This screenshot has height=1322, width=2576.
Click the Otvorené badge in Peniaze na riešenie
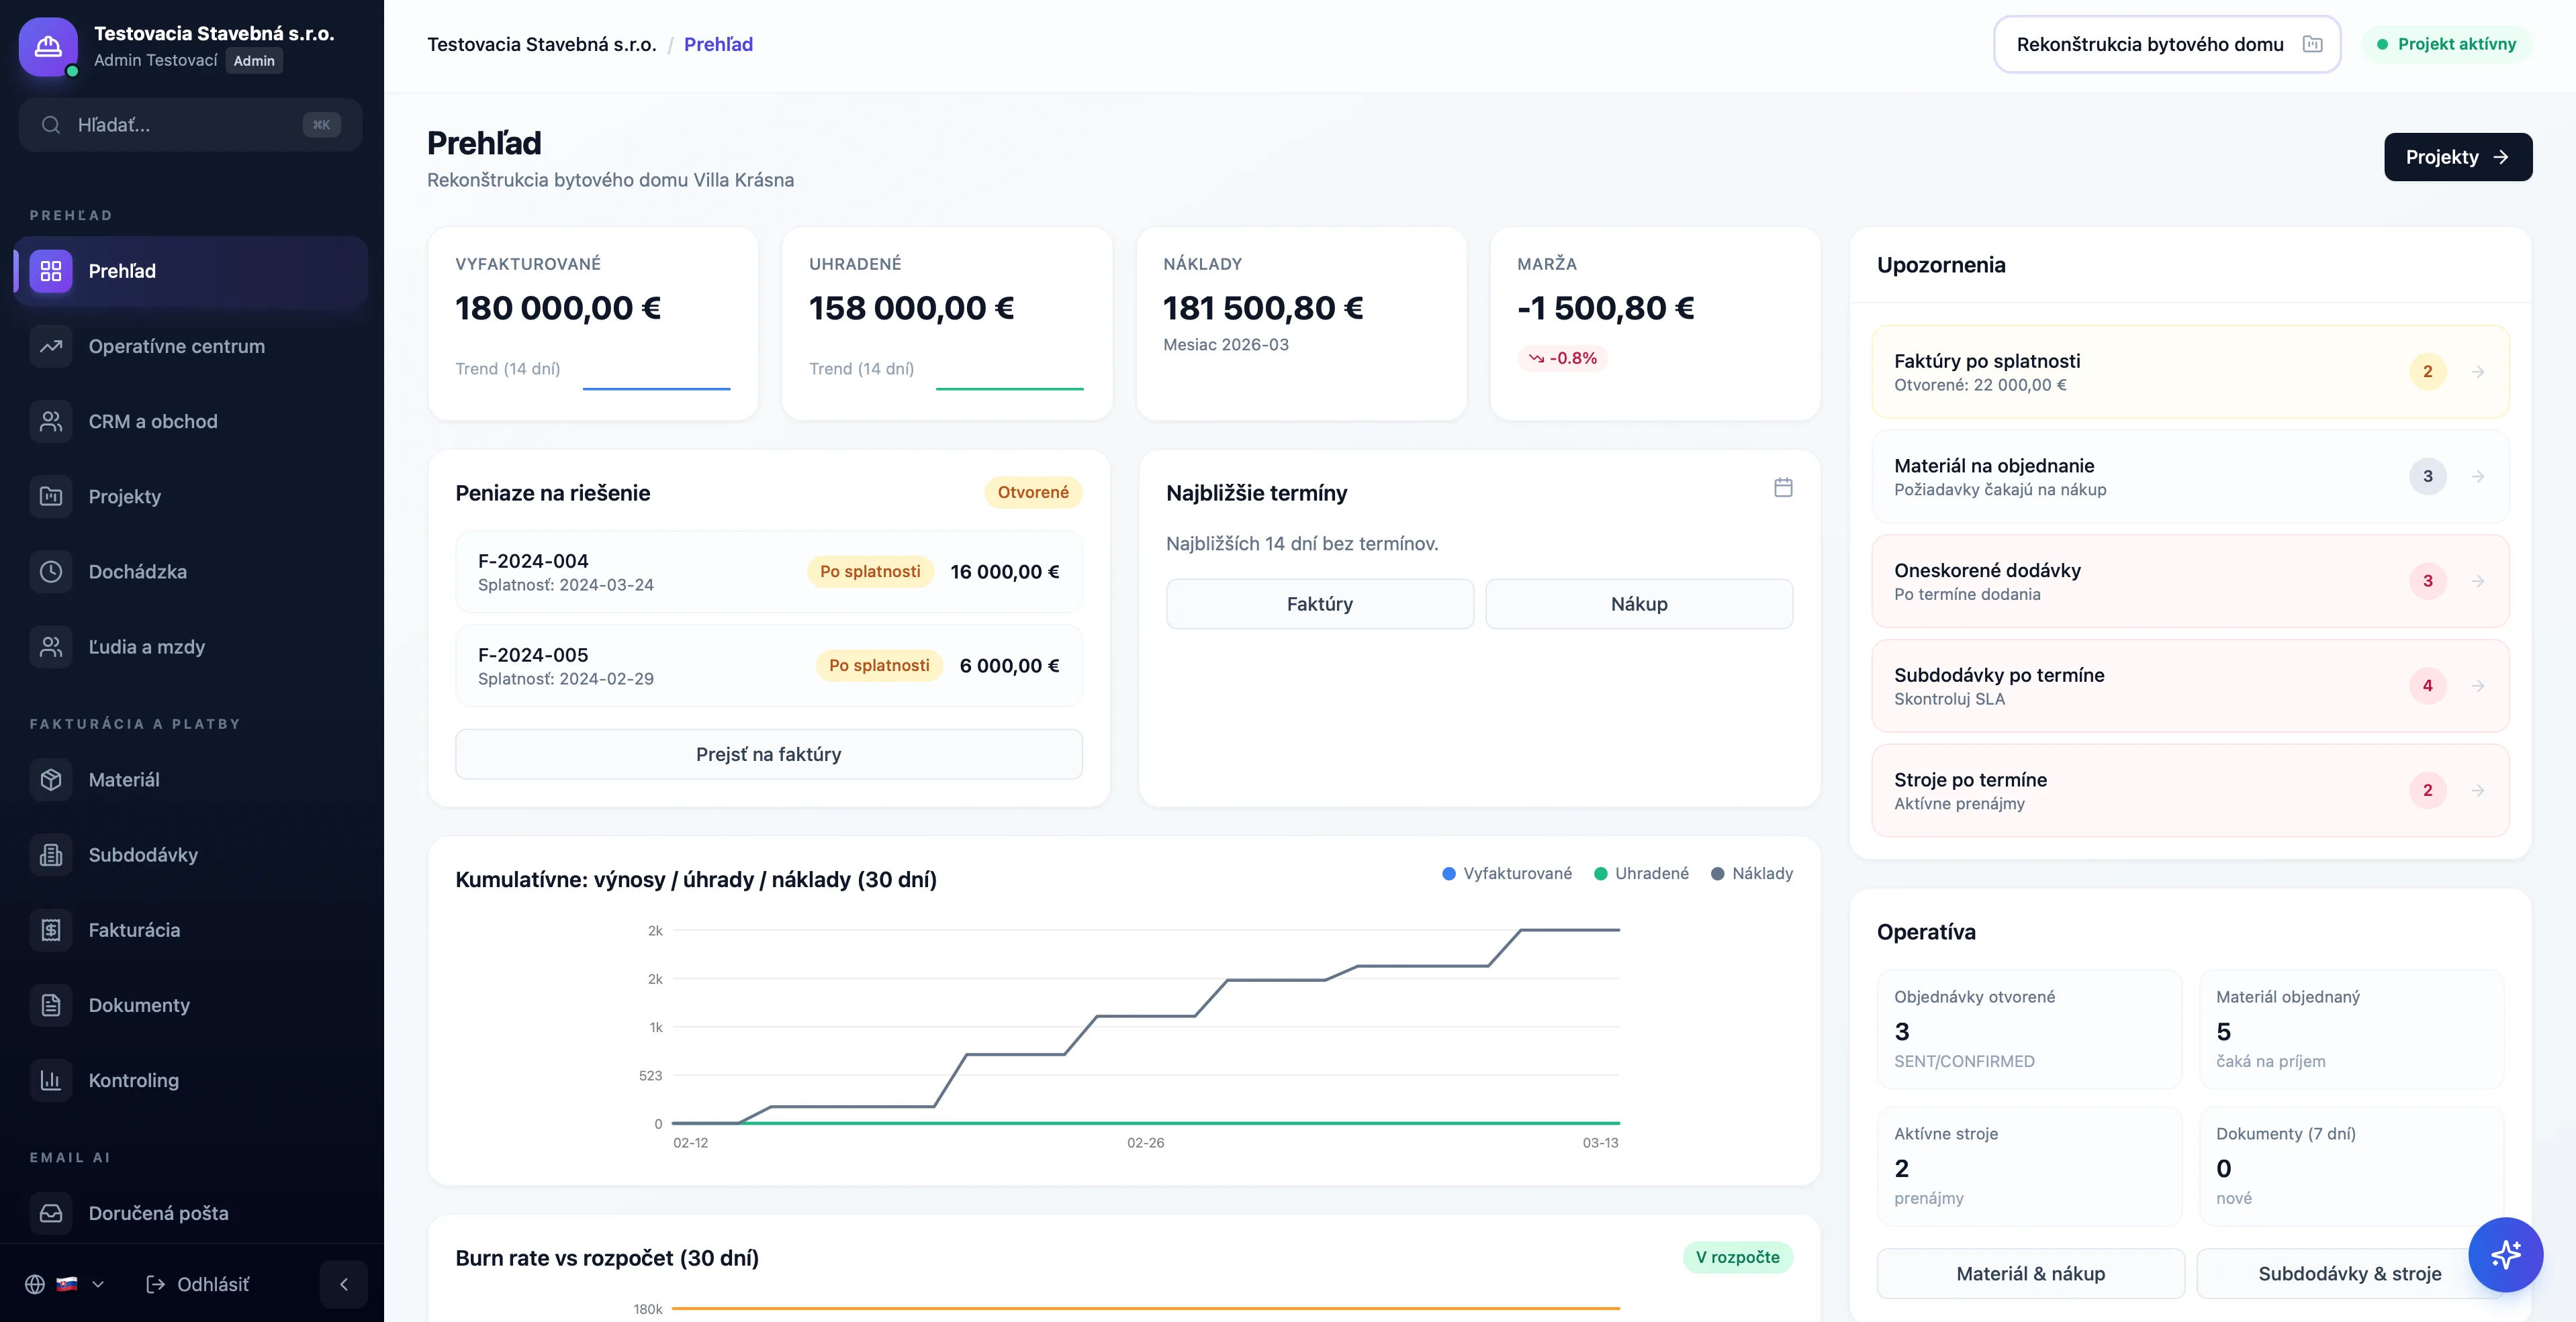[1033, 492]
